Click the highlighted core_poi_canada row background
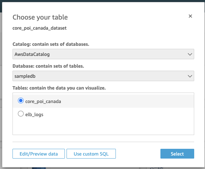This screenshot has width=205, height=169. click(x=128, y=101)
